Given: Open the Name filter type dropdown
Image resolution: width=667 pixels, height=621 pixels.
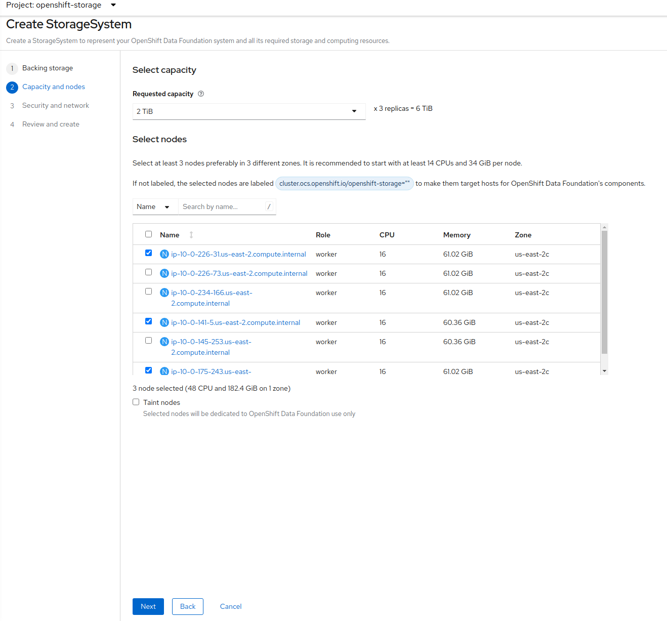Looking at the screenshot, I should (x=155, y=206).
